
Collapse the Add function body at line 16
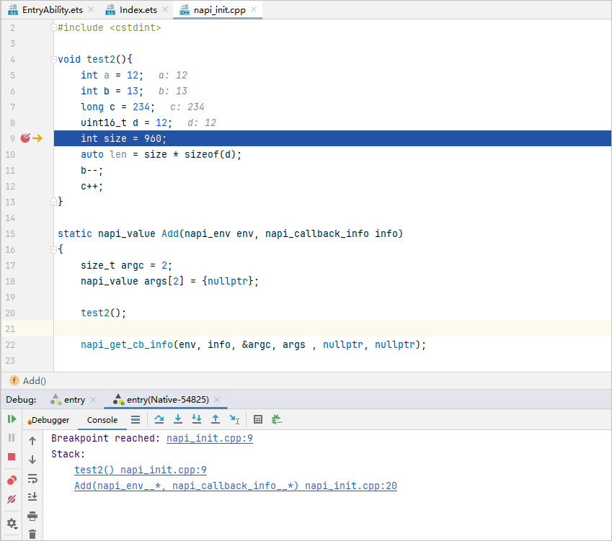coord(54,249)
